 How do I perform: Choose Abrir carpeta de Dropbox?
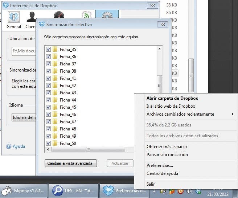[x=172, y=98]
